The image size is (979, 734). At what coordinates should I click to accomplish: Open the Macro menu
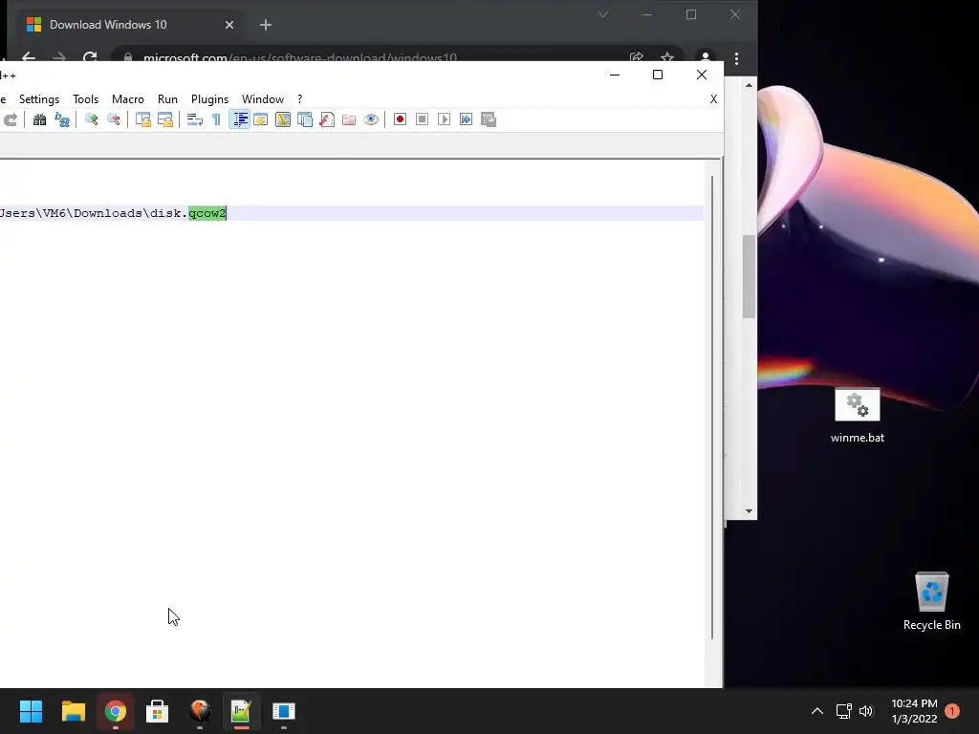click(x=128, y=99)
